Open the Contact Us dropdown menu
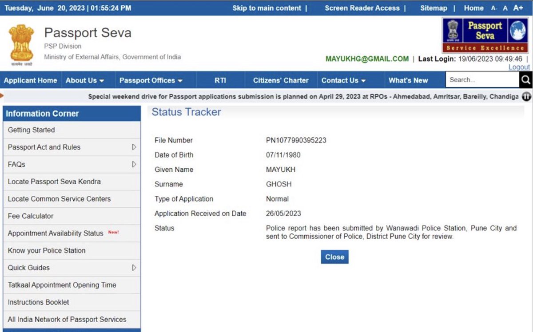533x332 pixels. (x=344, y=80)
